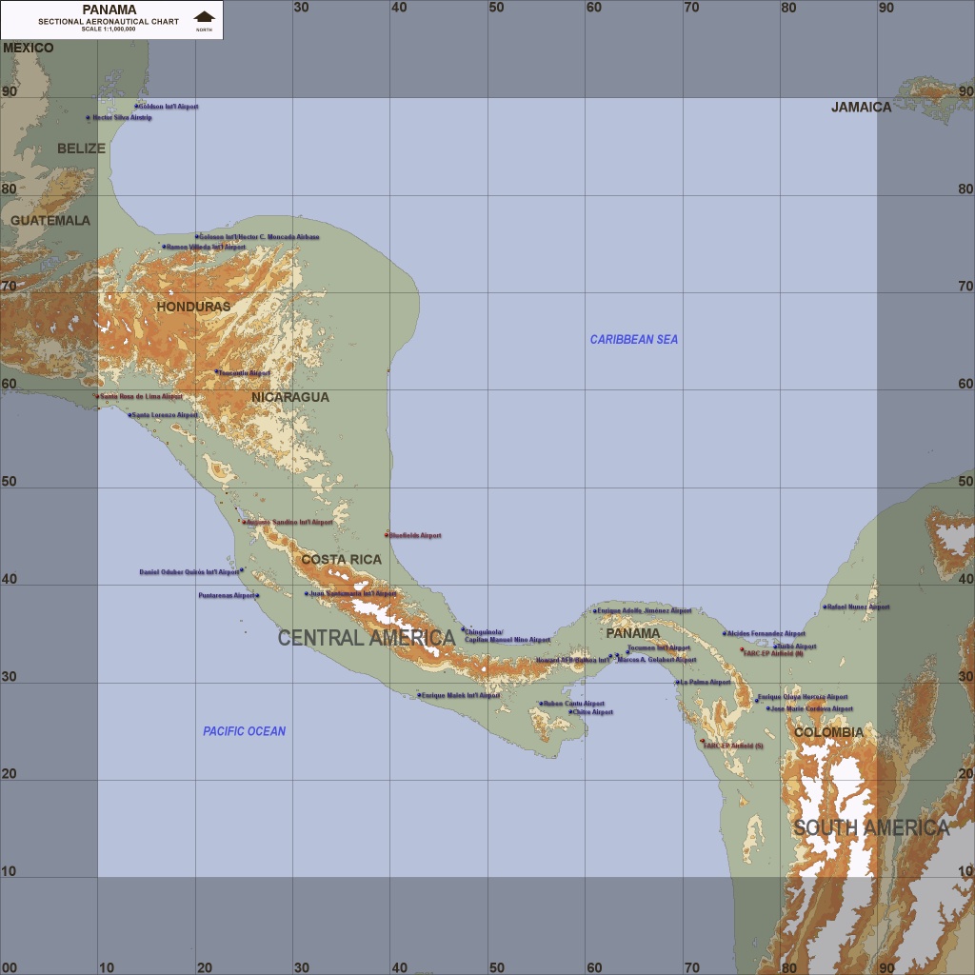Click the Hector Silva Airstrip marker dot
Viewport: 975px width, 975px height.
89,118
